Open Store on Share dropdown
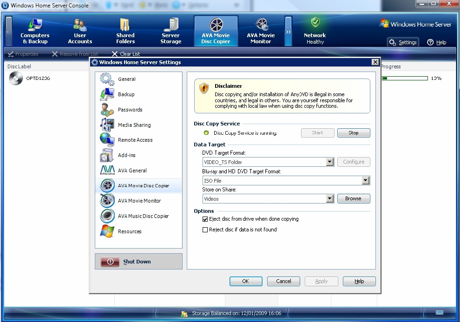Viewport: 460px width, 322px height. coord(330,199)
